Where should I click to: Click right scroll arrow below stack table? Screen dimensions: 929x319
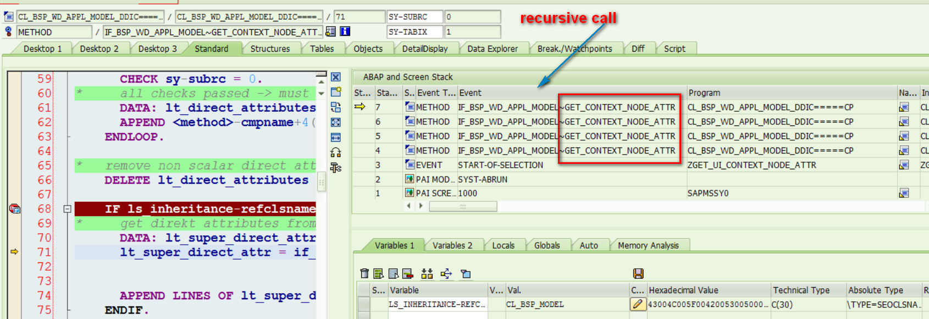point(421,206)
